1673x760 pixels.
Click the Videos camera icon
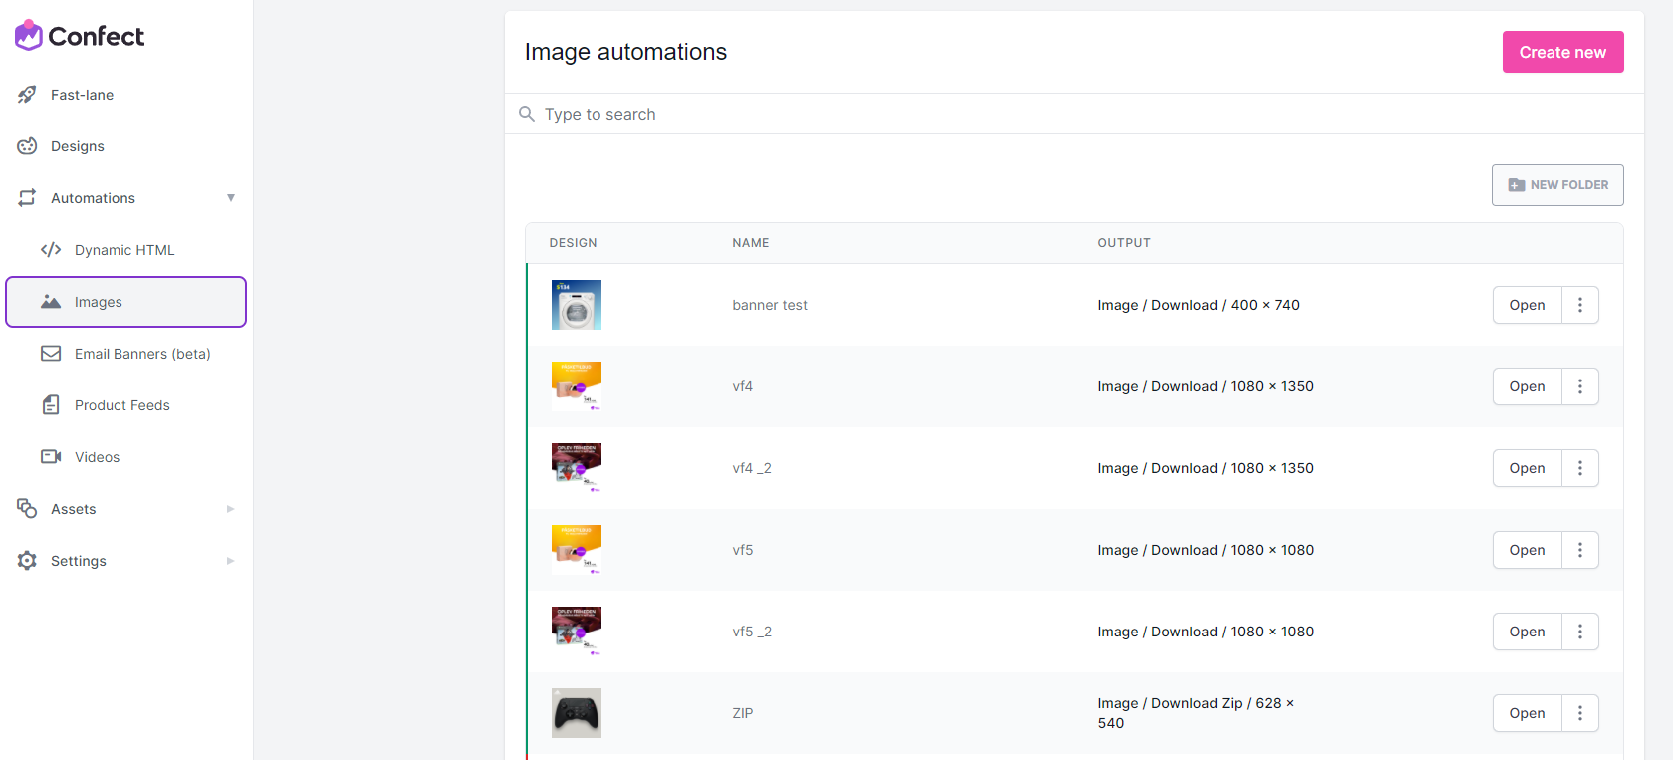tap(51, 457)
